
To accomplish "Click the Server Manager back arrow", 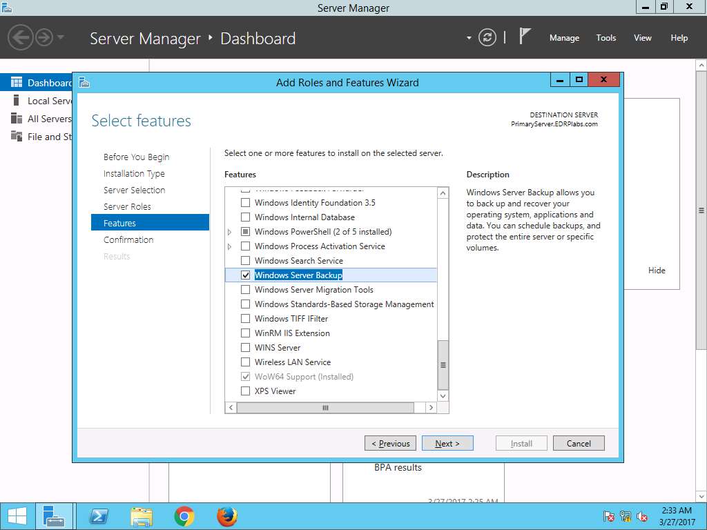I will (x=21, y=38).
